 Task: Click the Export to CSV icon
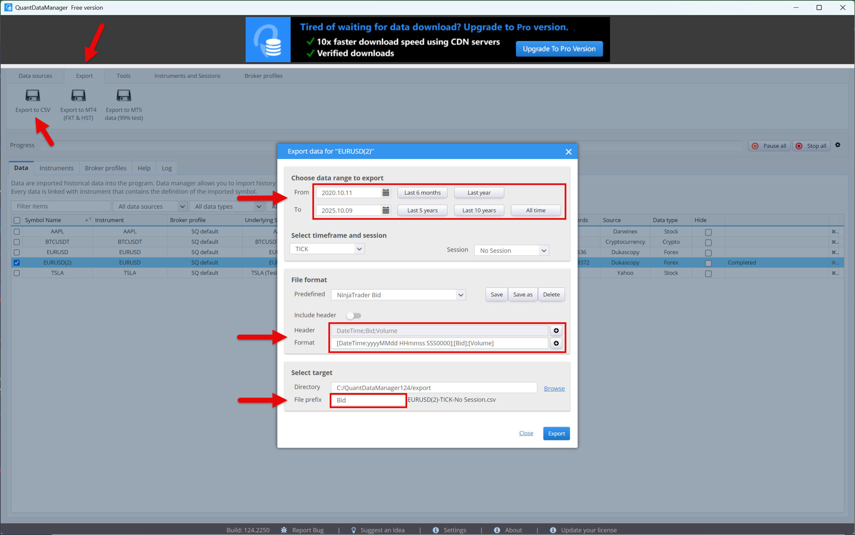[x=32, y=96]
